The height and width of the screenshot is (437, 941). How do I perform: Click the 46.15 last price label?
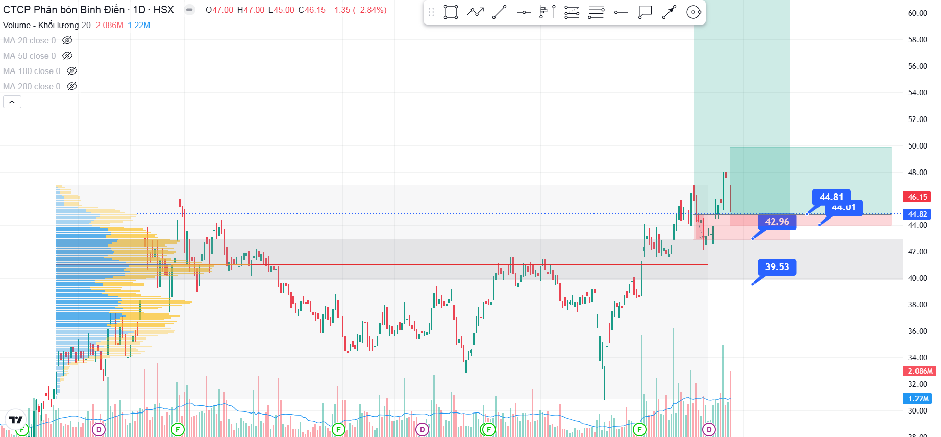(917, 197)
